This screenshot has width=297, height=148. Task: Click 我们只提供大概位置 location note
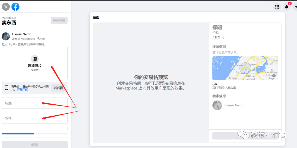224,88
